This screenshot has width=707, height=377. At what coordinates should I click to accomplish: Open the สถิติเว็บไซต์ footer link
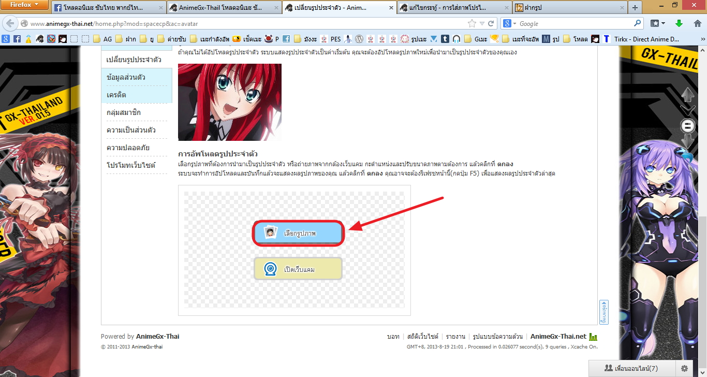click(x=422, y=337)
